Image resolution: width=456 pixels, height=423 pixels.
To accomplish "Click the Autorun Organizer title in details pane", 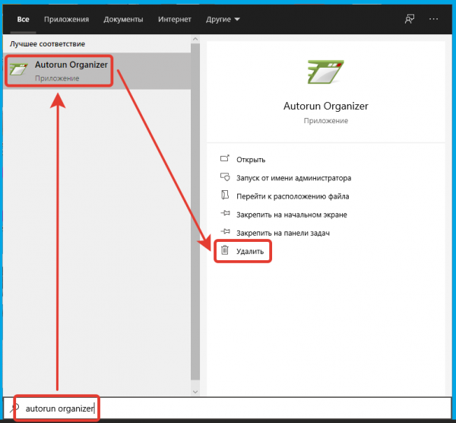I will pyautogui.click(x=326, y=106).
